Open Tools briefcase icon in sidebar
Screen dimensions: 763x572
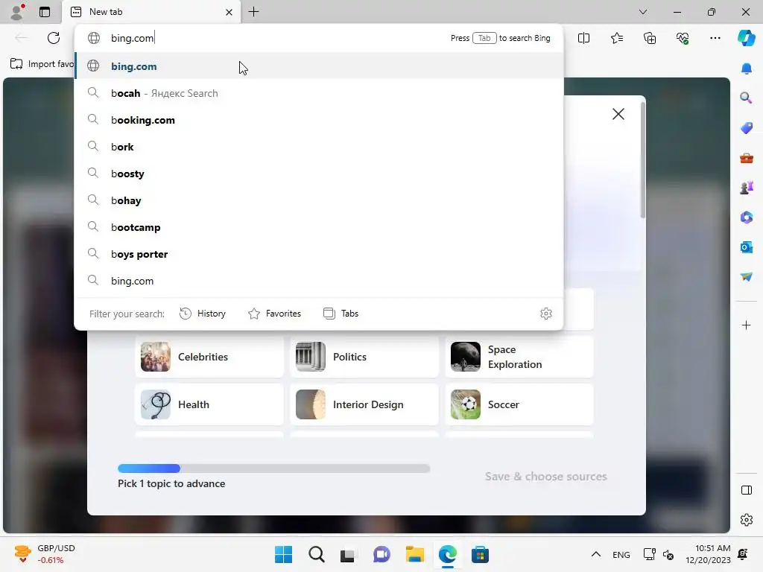pos(747,158)
